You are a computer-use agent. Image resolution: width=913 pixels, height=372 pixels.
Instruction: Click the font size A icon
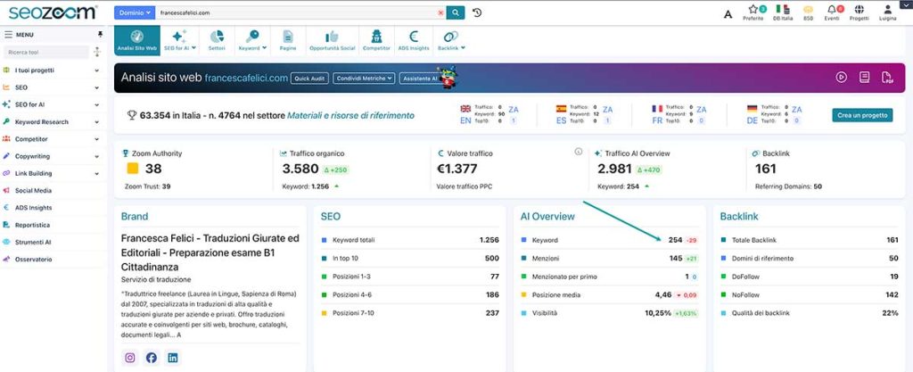(x=728, y=14)
